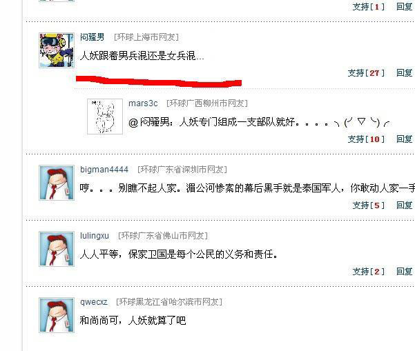
Task: Reply to 闷骚男's comment
Action: (x=404, y=73)
